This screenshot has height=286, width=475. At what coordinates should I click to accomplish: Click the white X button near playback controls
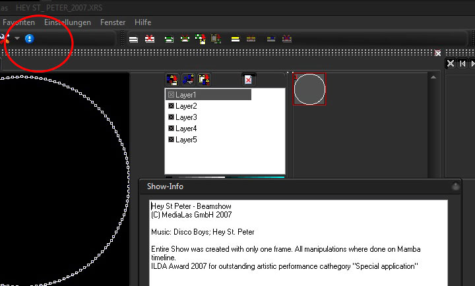pyautogui.click(x=451, y=63)
